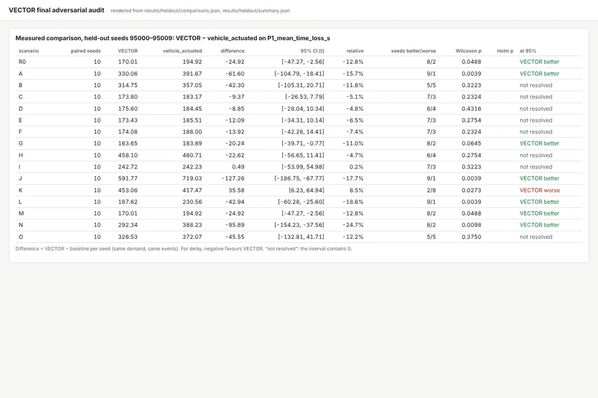Click the "VECTOR final adversarial audit" page title
598x398 pixels.
point(57,11)
